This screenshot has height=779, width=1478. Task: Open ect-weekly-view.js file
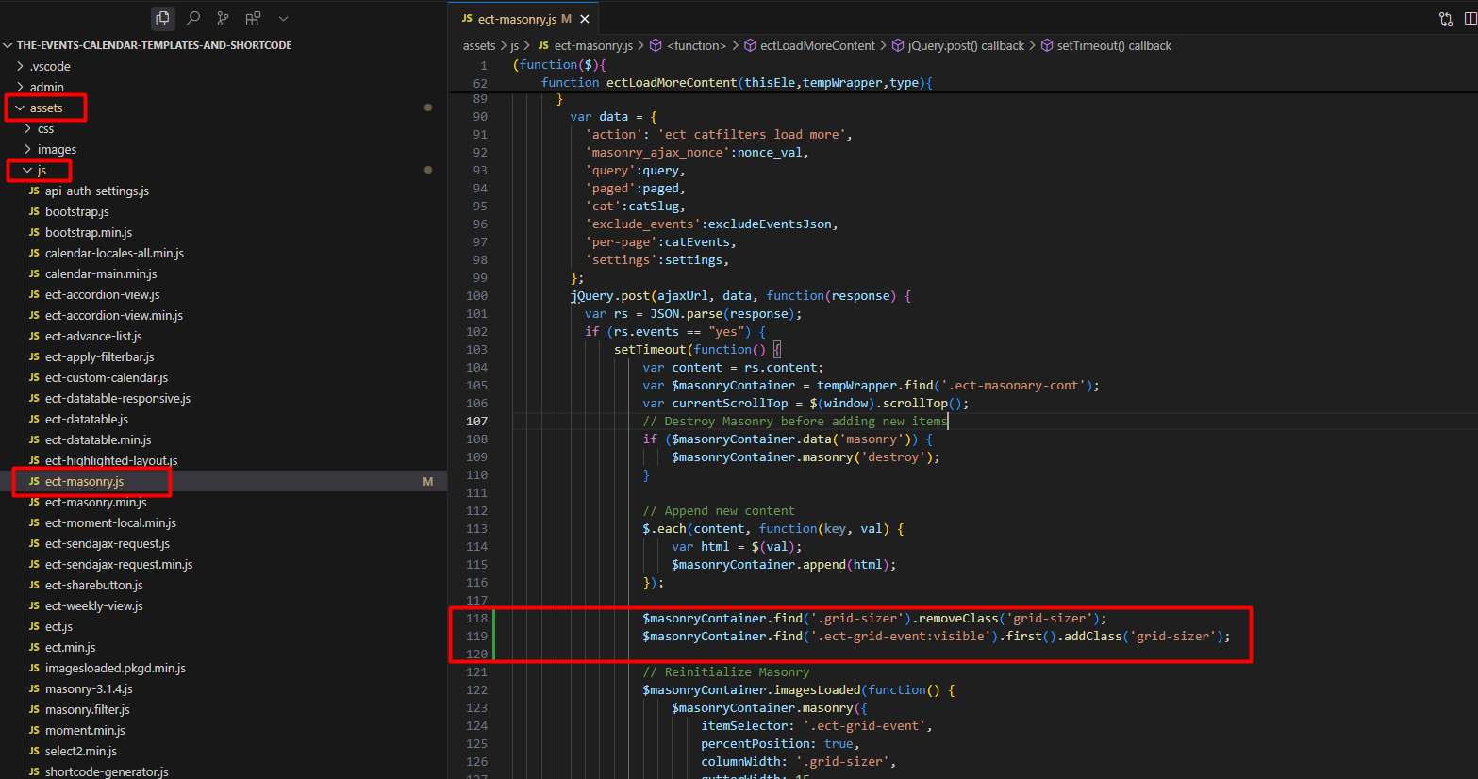click(93, 605)
